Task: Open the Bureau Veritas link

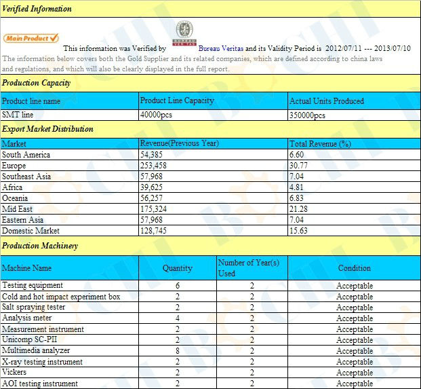Action: point(221,48)
